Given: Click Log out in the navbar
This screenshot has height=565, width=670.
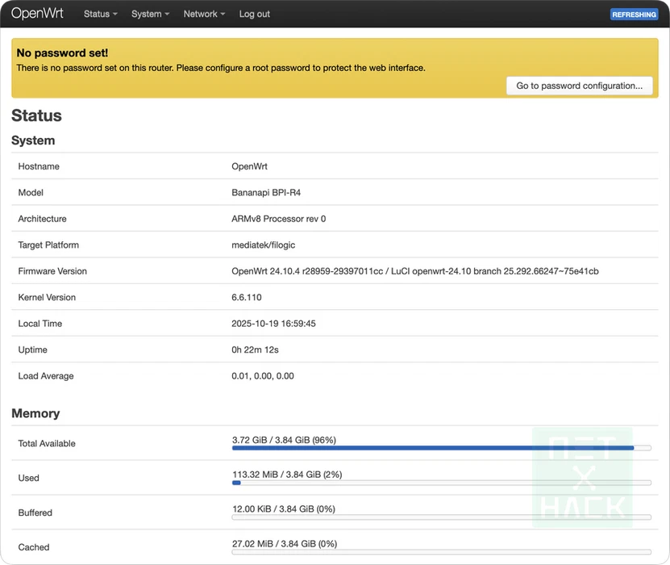Looking at the screenshot, I should click(x=254, y=15).
